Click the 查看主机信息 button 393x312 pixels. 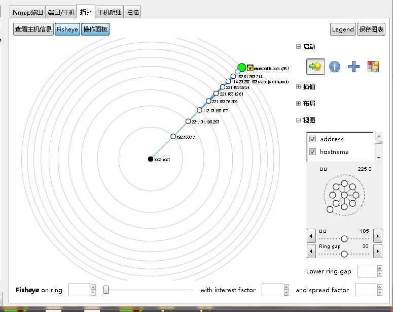33,29
